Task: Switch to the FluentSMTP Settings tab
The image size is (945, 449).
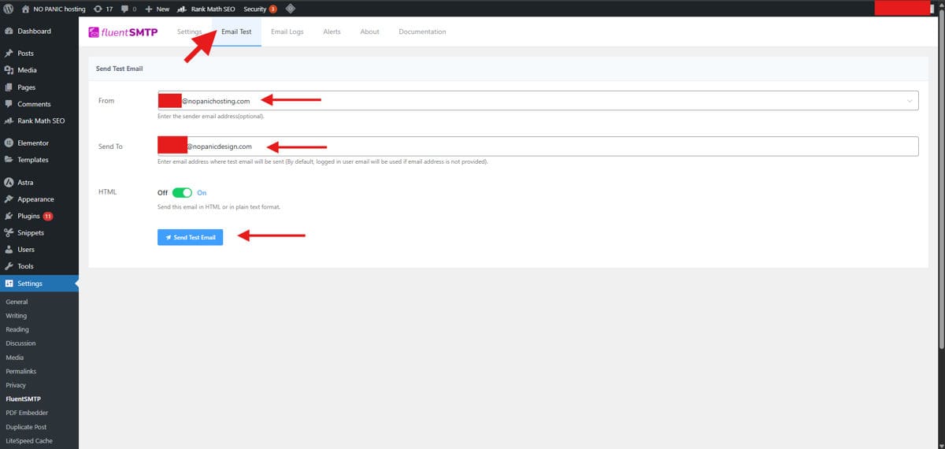Action: [x=189, y=32]
